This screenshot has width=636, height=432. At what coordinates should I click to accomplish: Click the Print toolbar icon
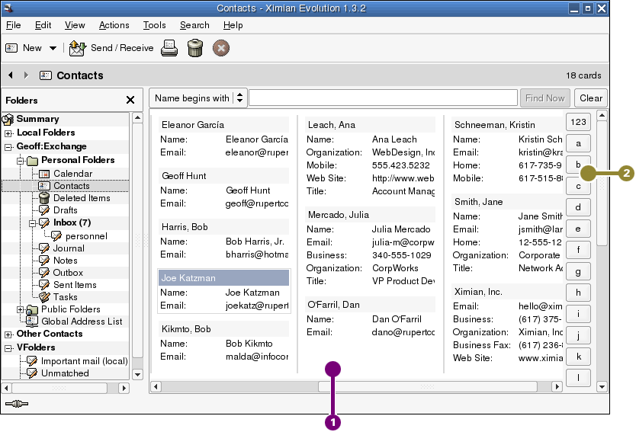coord(169,48)
